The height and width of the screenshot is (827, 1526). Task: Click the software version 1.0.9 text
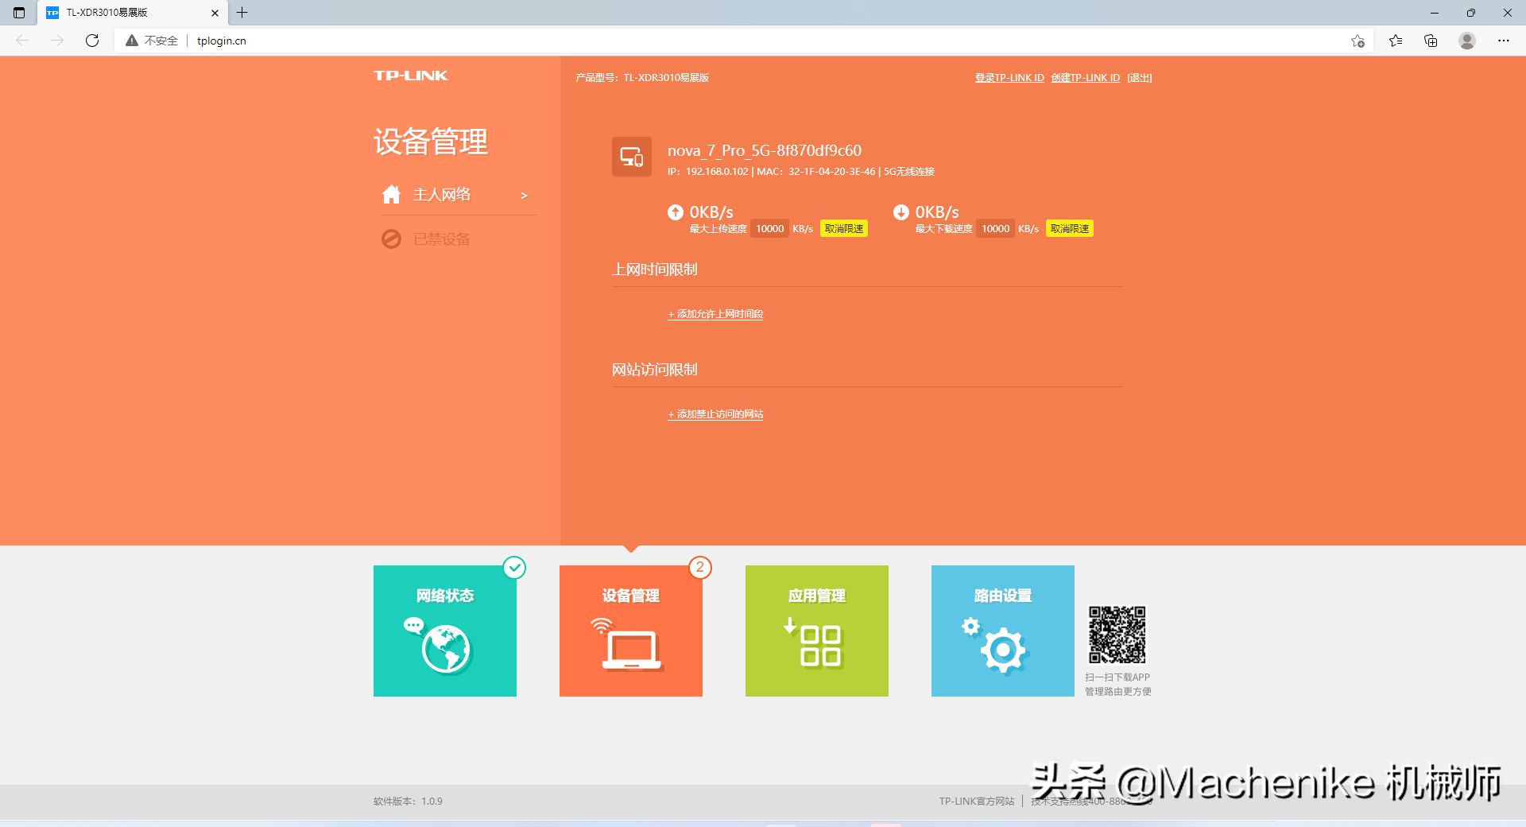pyautogui.click(x=408, y=802)
